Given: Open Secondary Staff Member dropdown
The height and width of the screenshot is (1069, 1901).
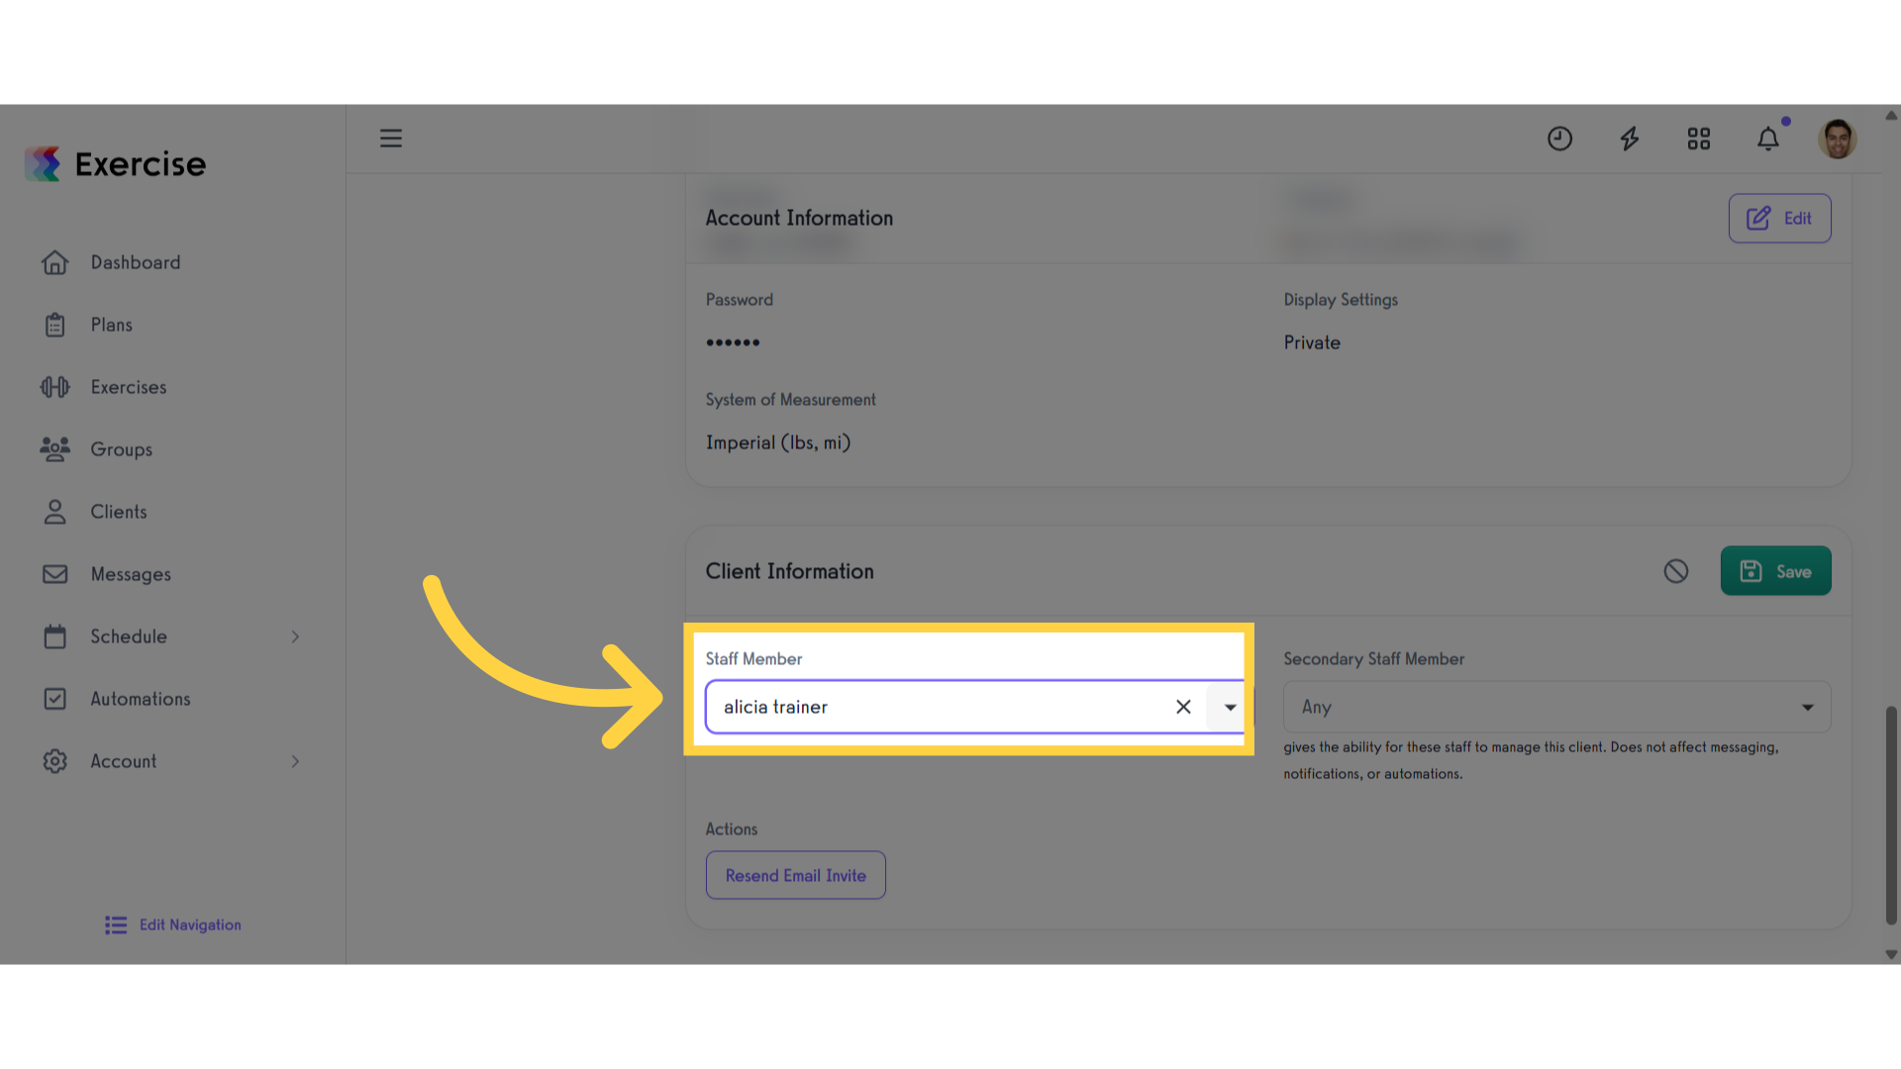Looking at the screenshot, I should [1556, 707].
